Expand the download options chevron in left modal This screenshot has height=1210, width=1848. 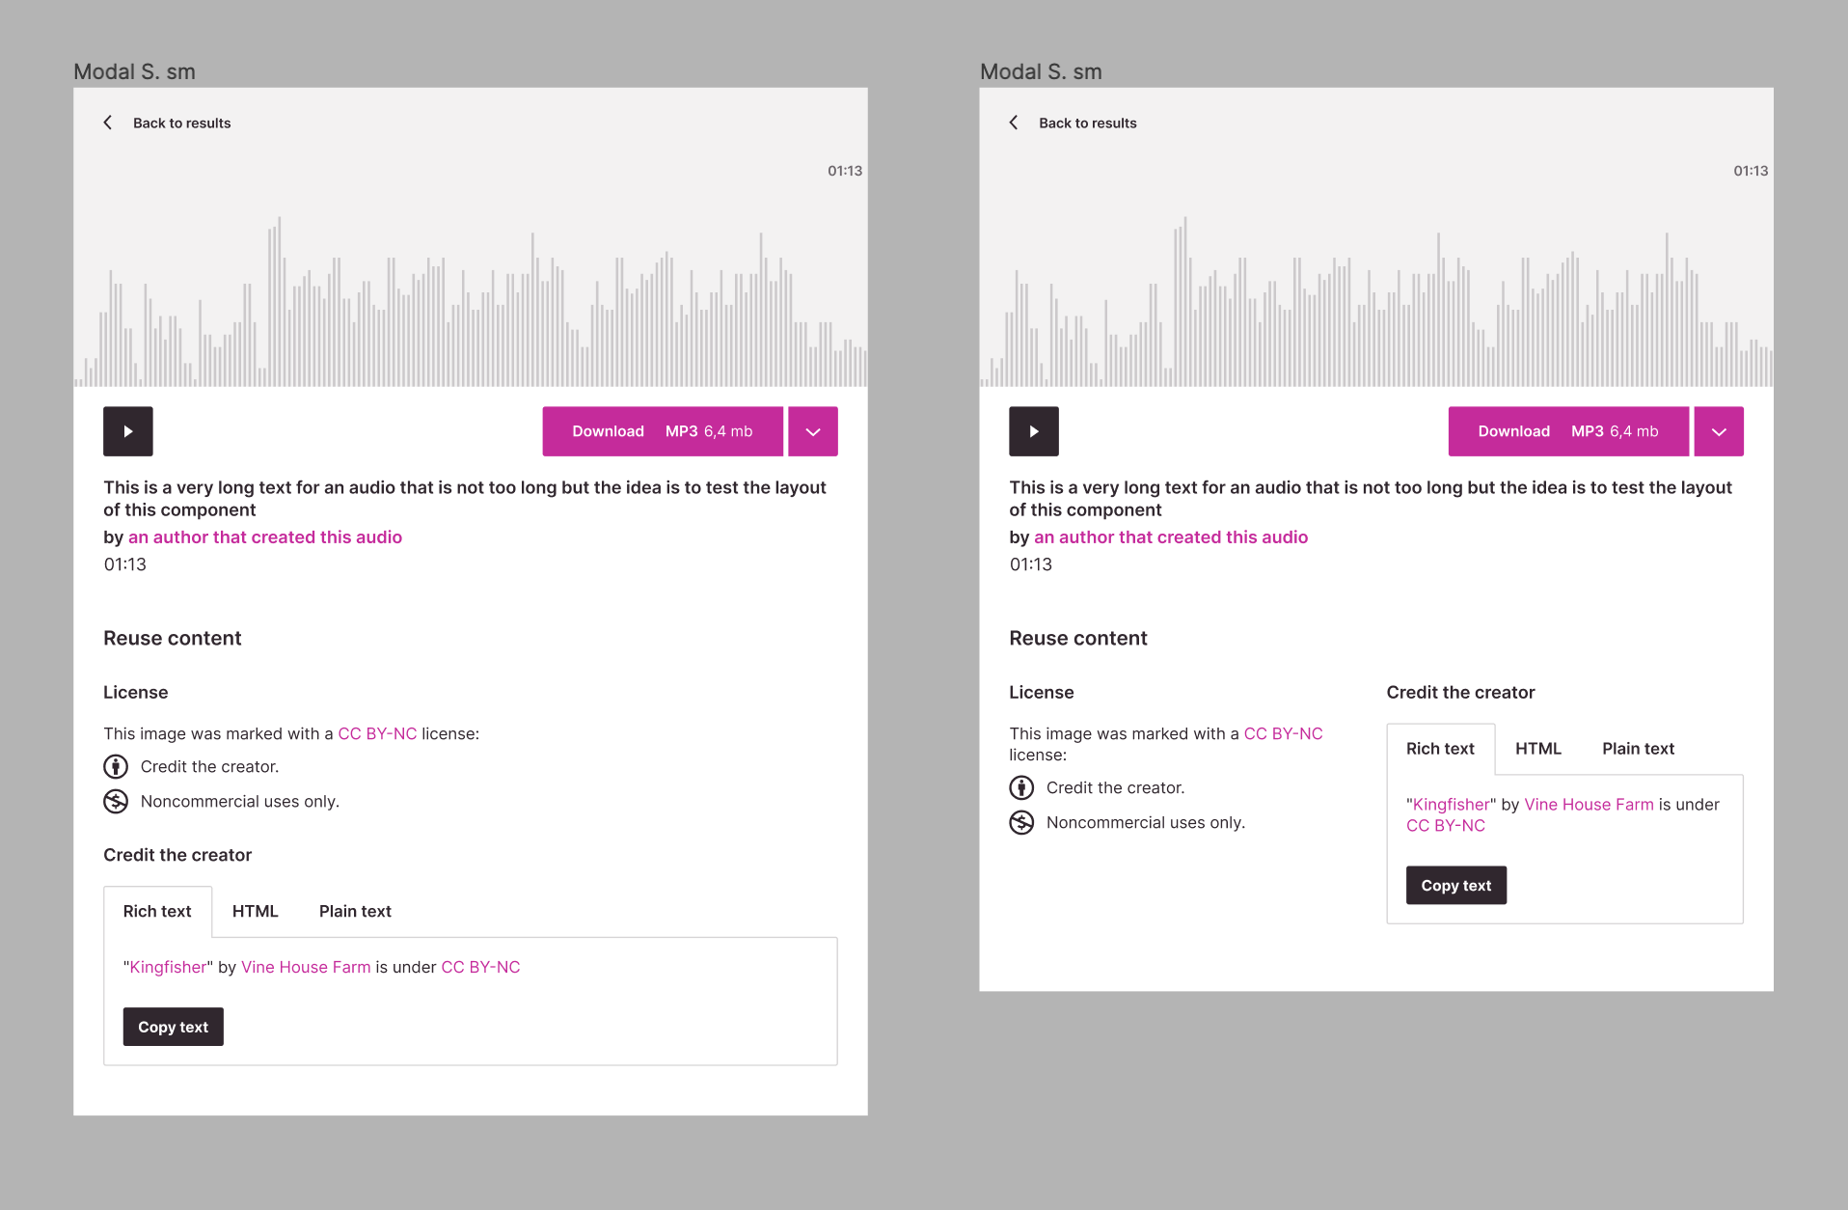click(812, 431)
